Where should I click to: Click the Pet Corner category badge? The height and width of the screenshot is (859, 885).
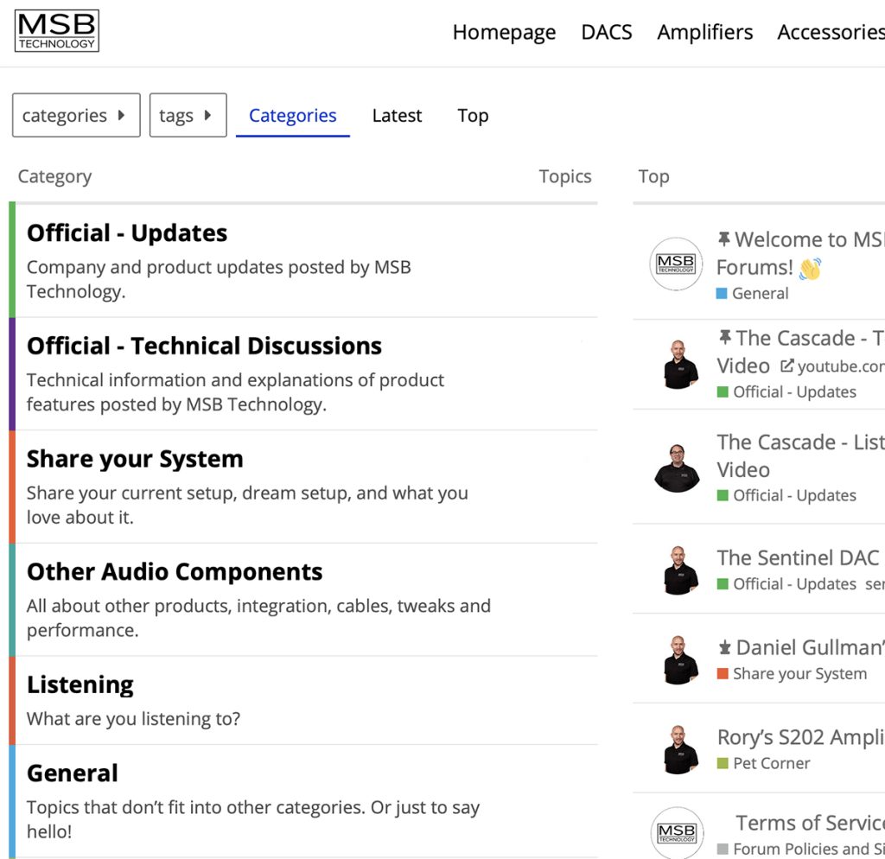coord(764,764)
